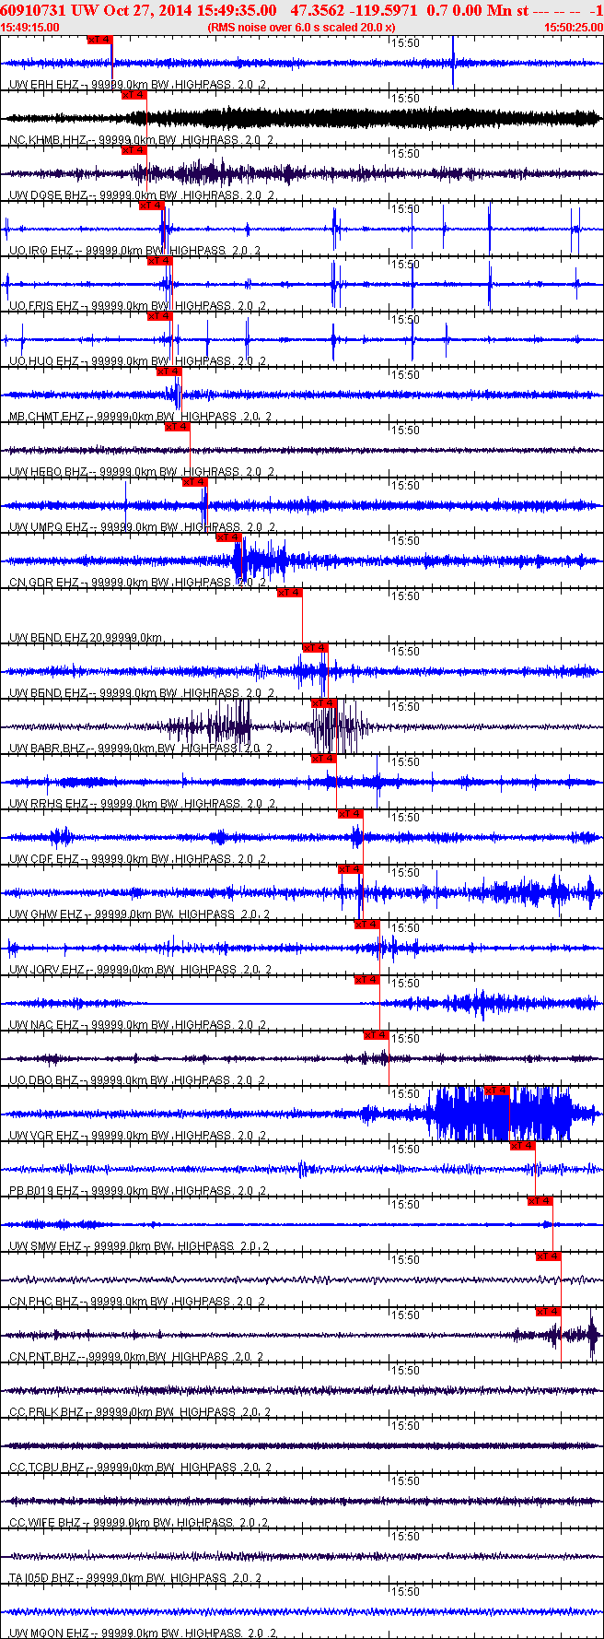
Task: Click the red pick marker on SMW trace
Action: click(540, 1201)
